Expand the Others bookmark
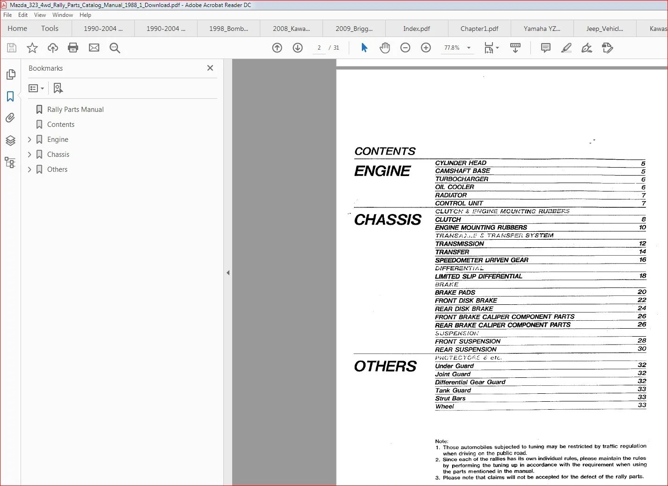668x486 pixels. click(x=29, y=169)
